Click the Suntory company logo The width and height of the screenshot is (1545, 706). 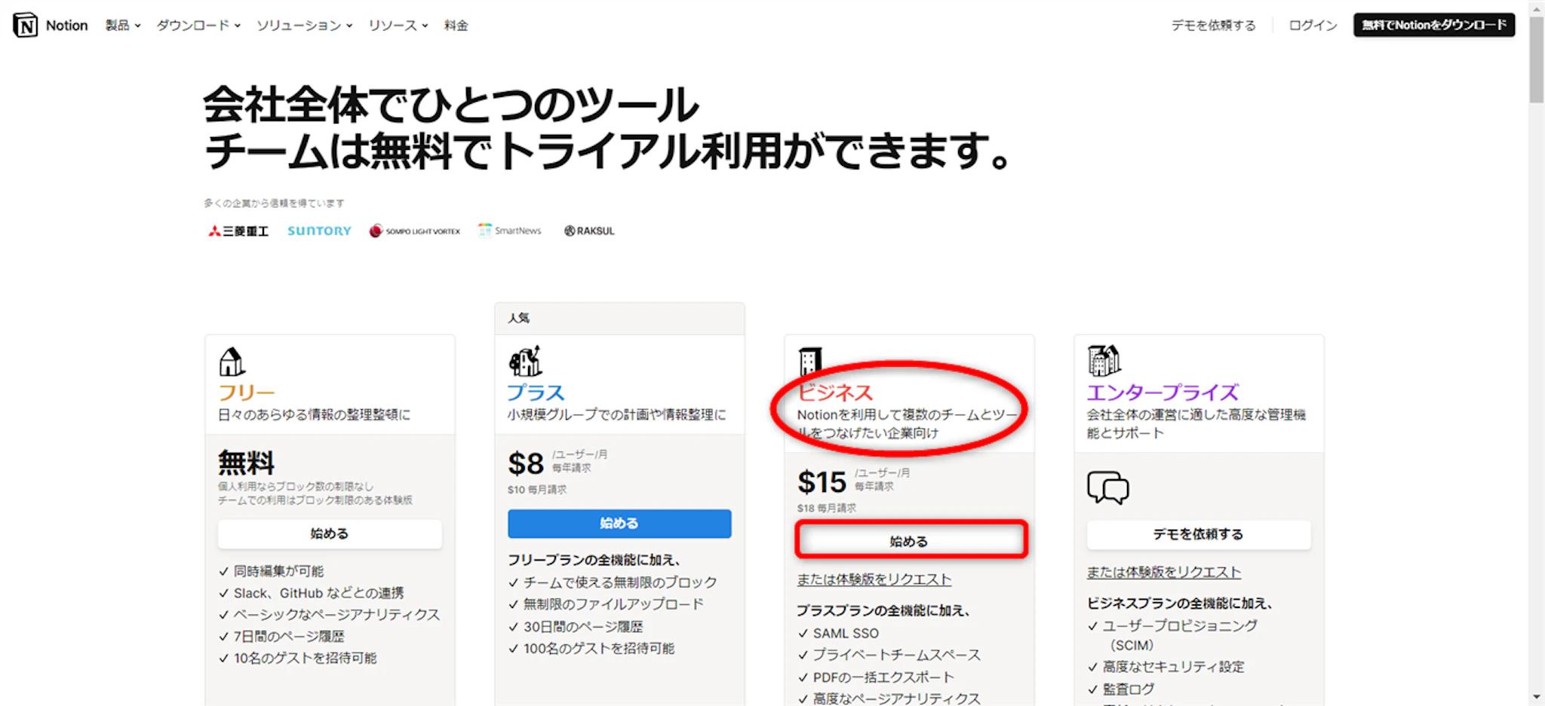coord(319,231)
